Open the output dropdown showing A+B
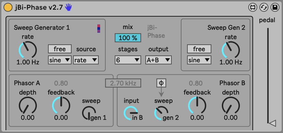 coord(159,60)
